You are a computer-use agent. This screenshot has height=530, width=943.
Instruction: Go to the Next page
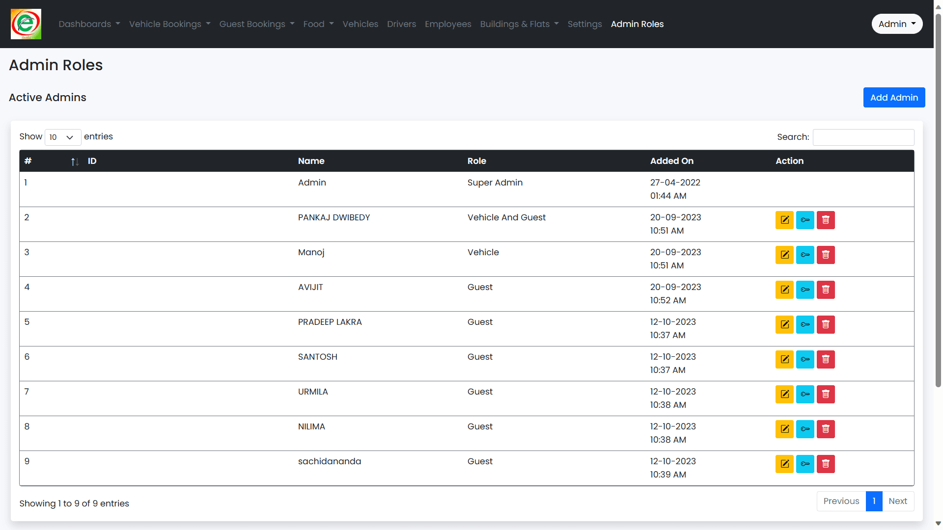point(898,501)
